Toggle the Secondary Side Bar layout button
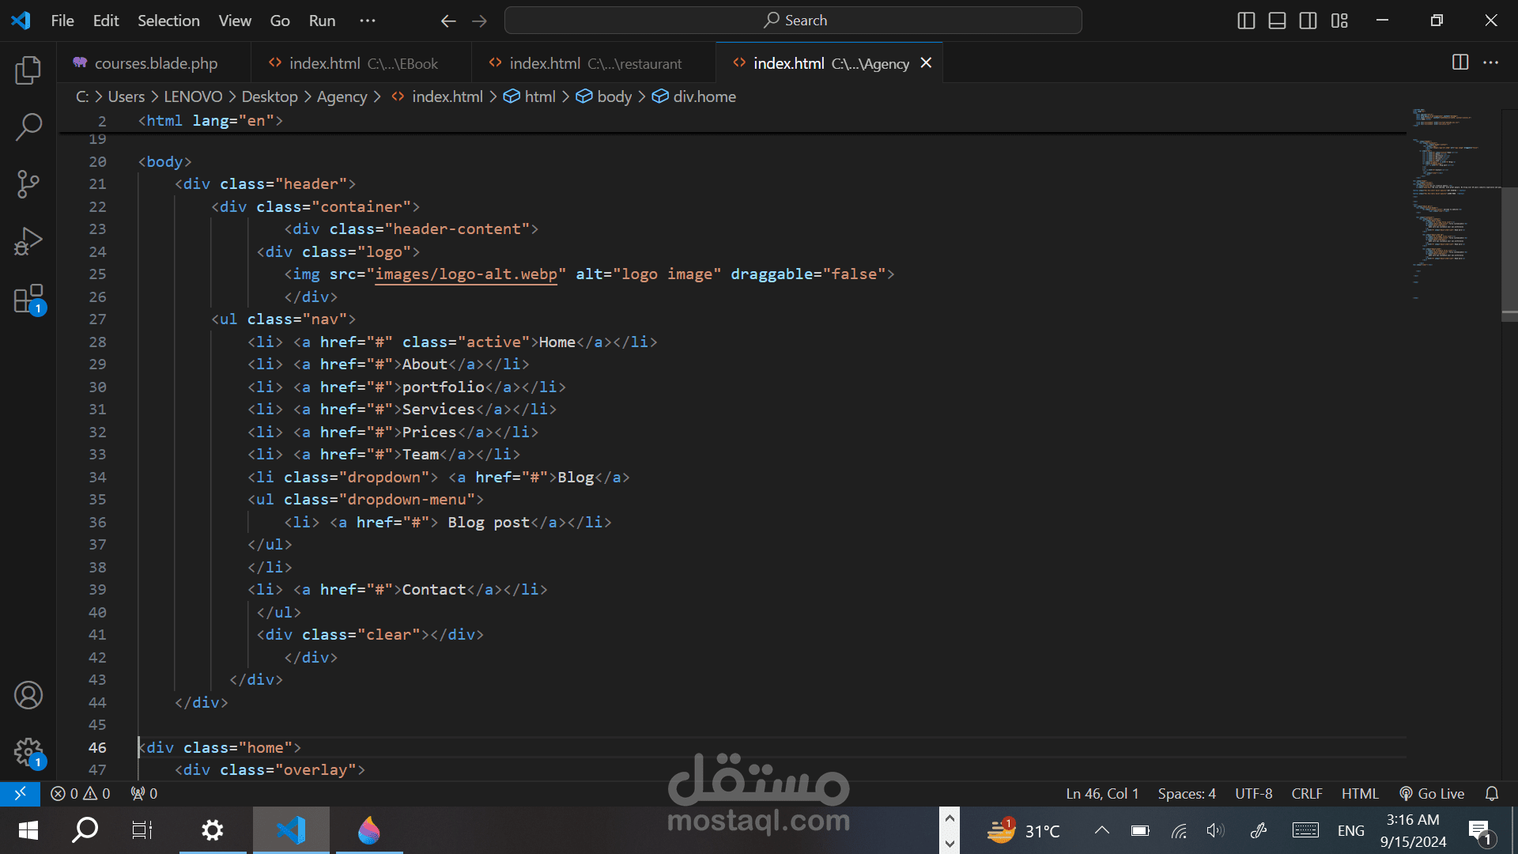 1308,21
